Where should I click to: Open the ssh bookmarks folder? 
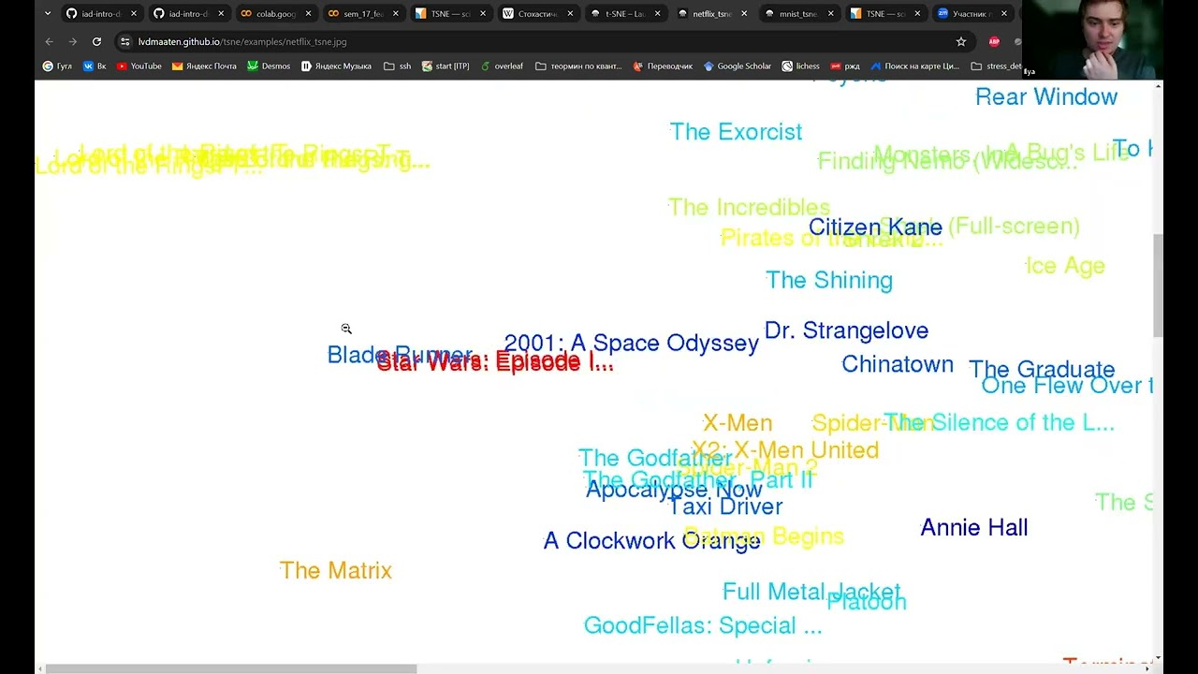pyautogui.click(x=398, y=66)
